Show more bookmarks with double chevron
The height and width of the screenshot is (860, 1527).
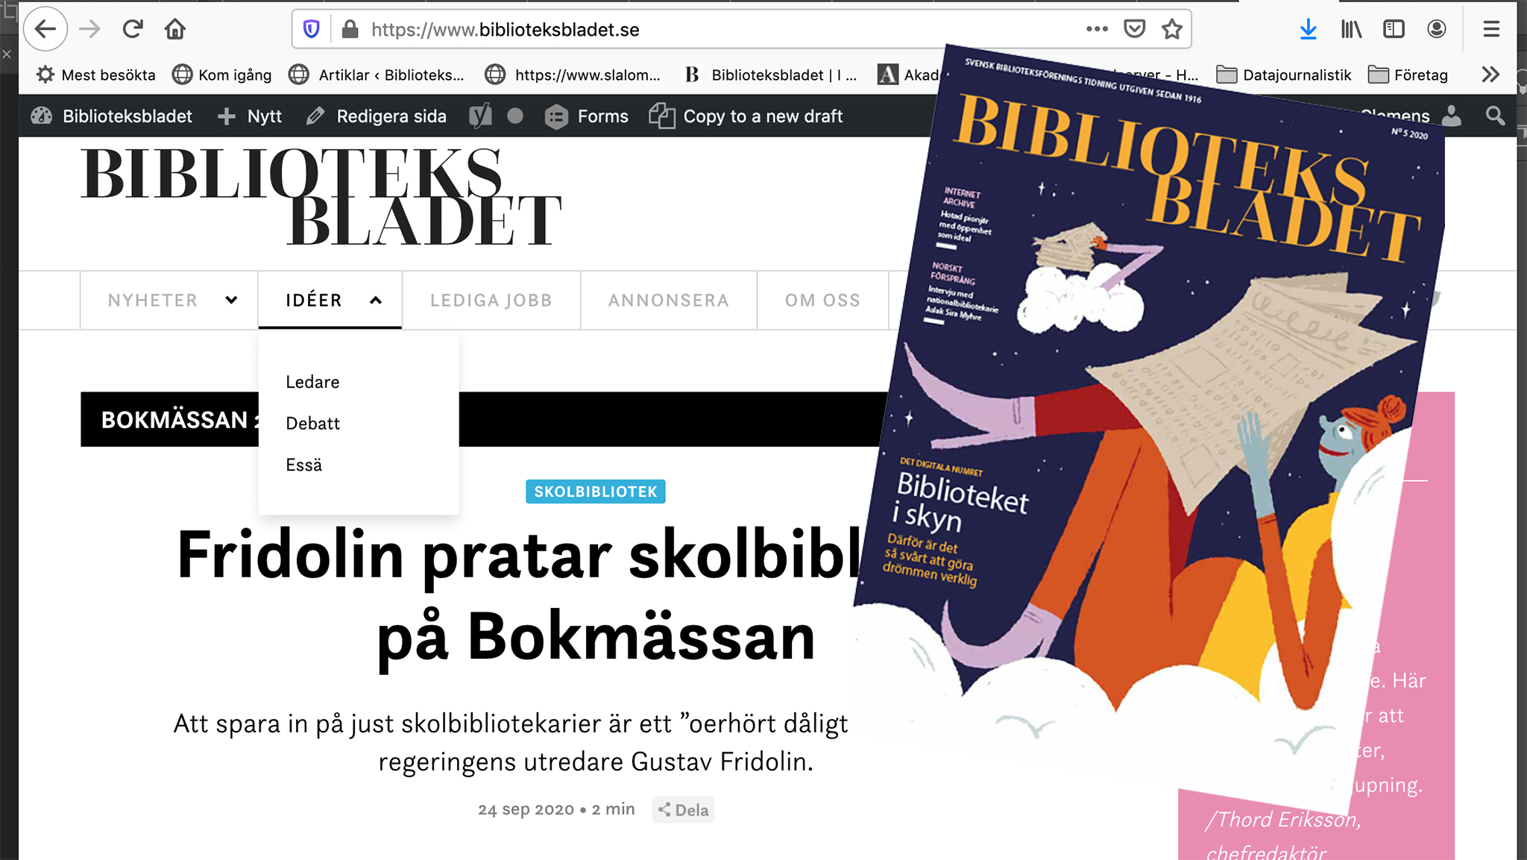coord(1490,75)
